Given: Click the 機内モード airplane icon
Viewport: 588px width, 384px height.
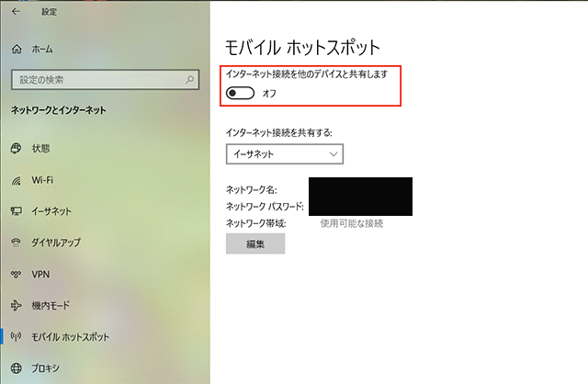Looking at the screenshot, I should 16,305.
